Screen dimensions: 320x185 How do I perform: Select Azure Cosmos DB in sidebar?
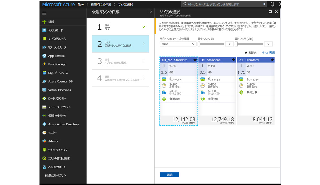coord(60,81)
